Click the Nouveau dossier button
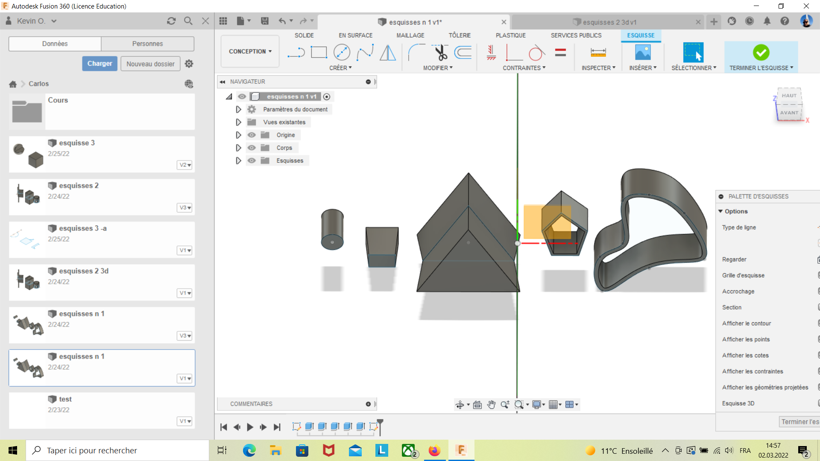Image resolution: width=820 pixels, height=461 pixels. pyautogui.click(x=150, y=64)
